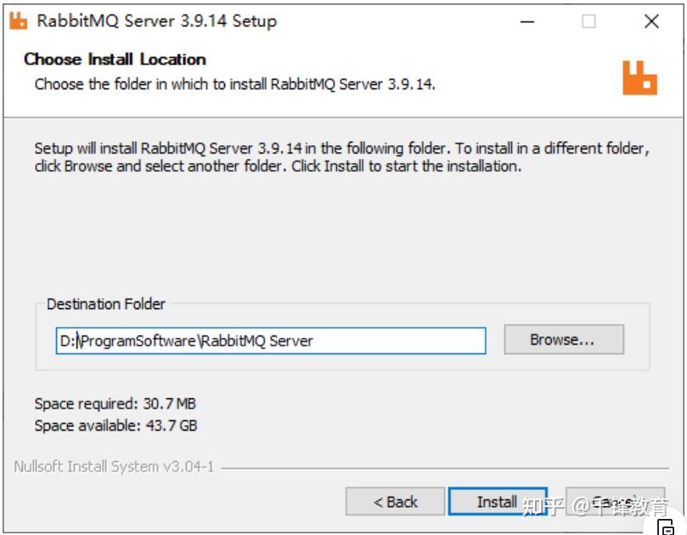Image resolution: width=687 pixels, height=535 pixels.
Task: Click the "Nullsoft Install System v3.04-1" text
Action: click(114, 466)
